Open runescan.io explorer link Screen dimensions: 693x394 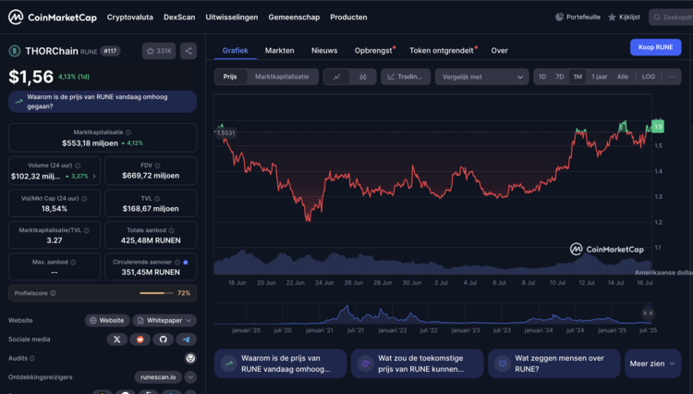(158, 377)
